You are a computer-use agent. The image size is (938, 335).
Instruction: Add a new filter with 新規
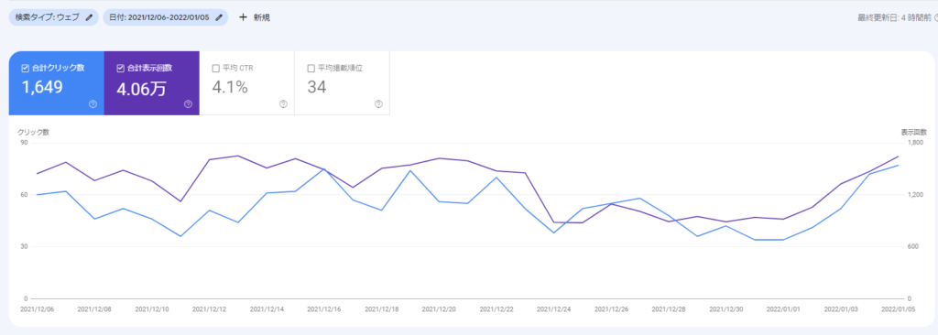tap(255, 17)
